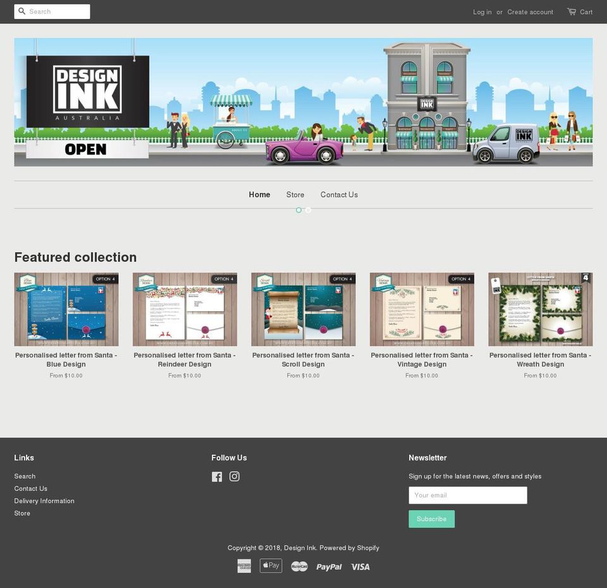607x588 pixels.
Task: Click the American Express payment icon
Action: tap(245, 566)
